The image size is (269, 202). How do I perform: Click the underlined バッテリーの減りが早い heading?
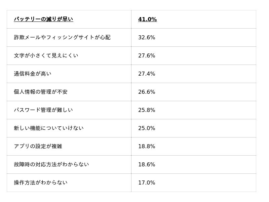(x=43, y=19)
